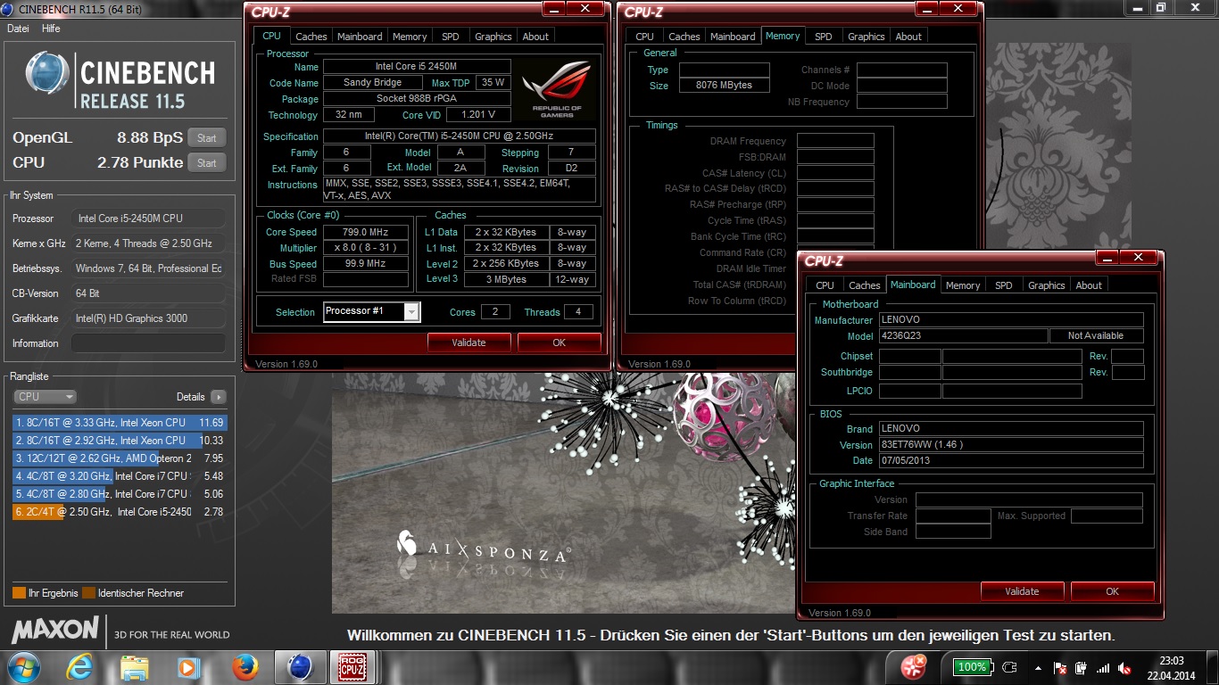Screen dimensions: 1219x685
Task: Open About tab in the CPU tab window
Action: tap(535, 37)
